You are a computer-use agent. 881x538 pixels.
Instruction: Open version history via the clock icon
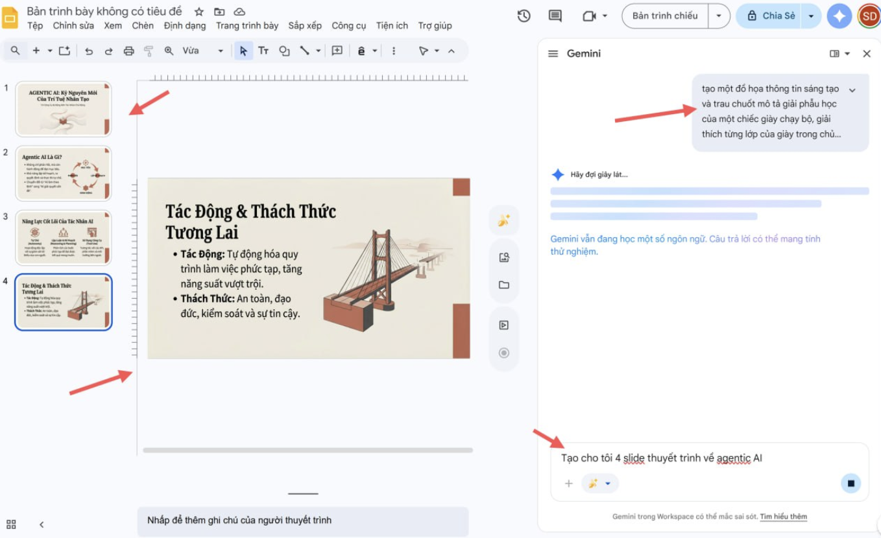coord(524,16)
